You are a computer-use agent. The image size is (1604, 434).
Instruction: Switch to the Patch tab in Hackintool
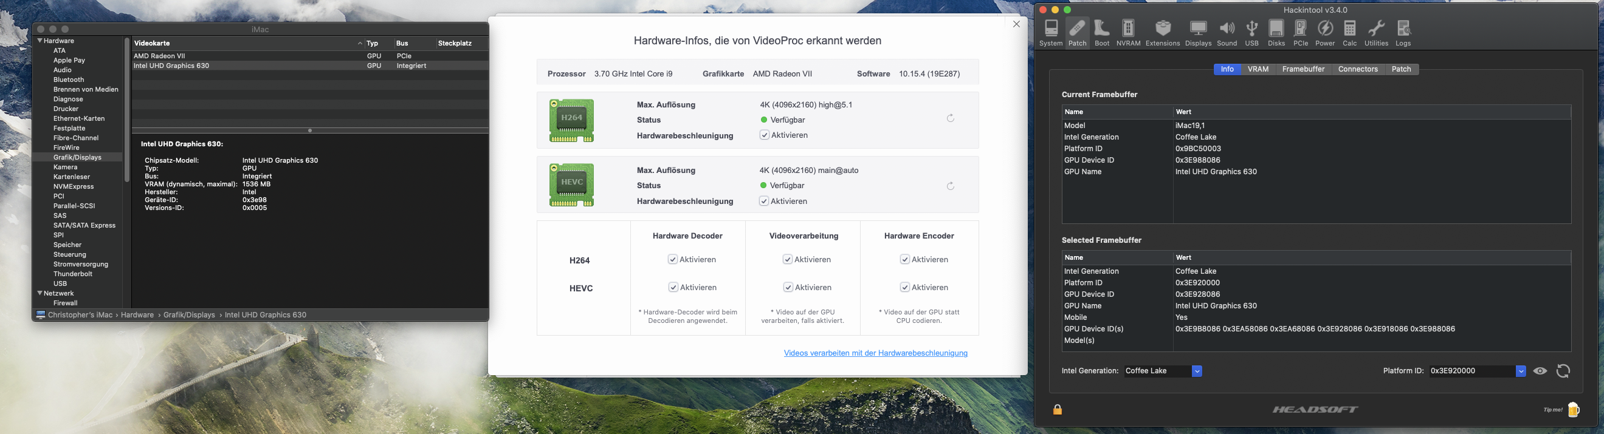tap(1402, 69)
